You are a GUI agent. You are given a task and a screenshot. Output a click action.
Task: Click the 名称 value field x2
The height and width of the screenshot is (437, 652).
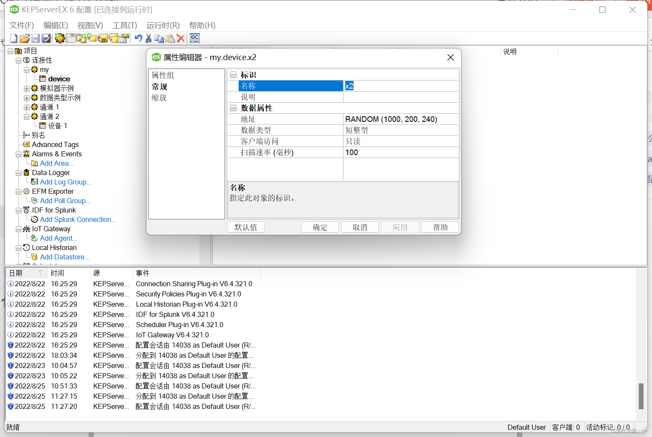coord(401,86)
